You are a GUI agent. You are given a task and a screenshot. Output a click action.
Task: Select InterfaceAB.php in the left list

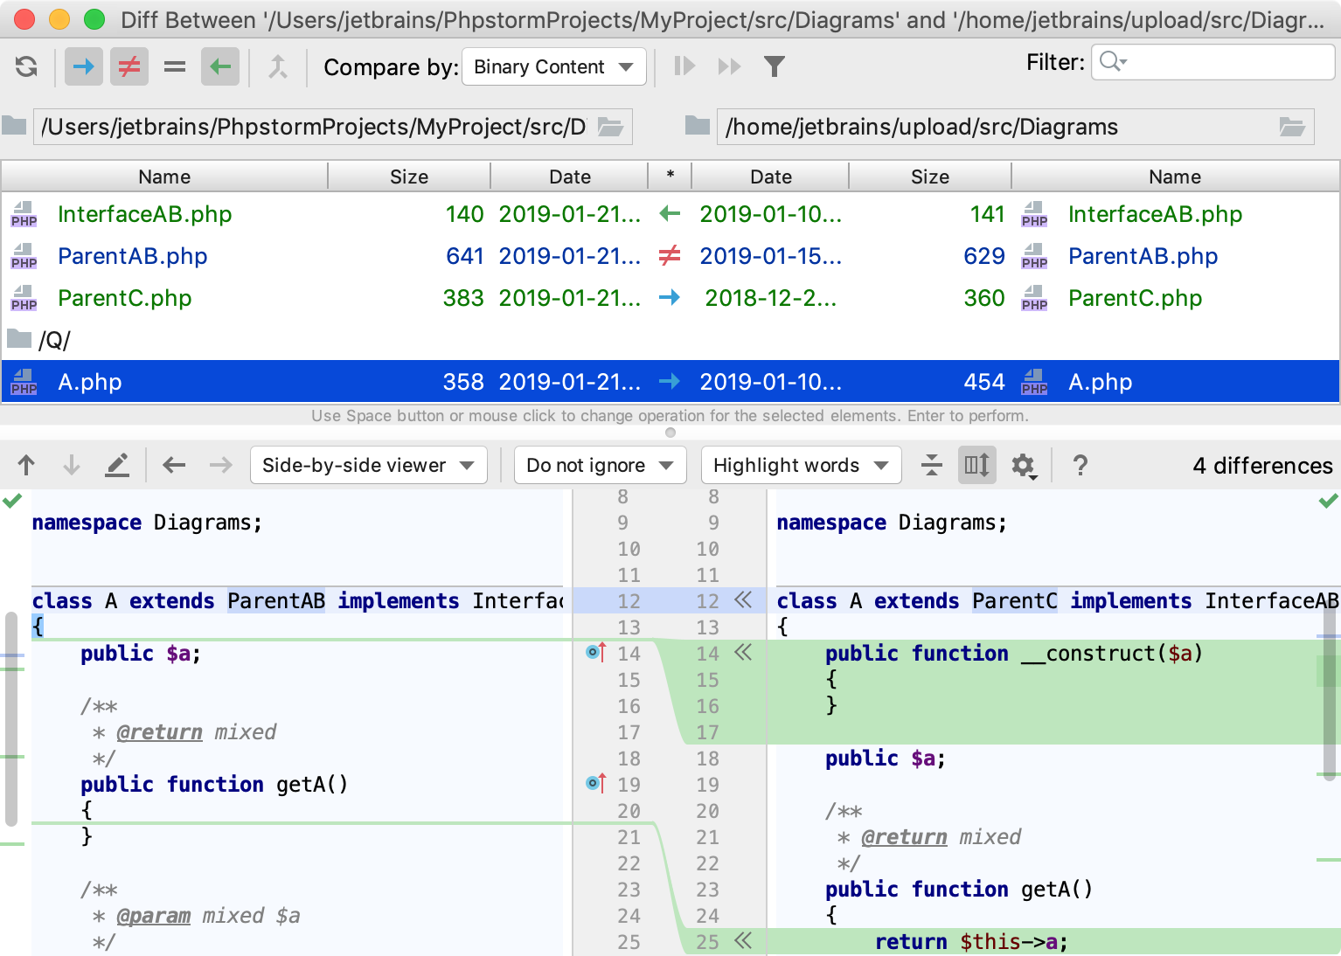144,214
